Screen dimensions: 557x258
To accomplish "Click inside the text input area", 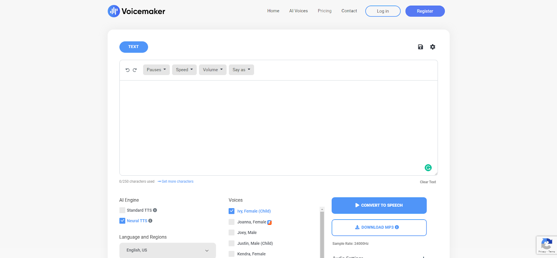I will (x=278, y=128).
